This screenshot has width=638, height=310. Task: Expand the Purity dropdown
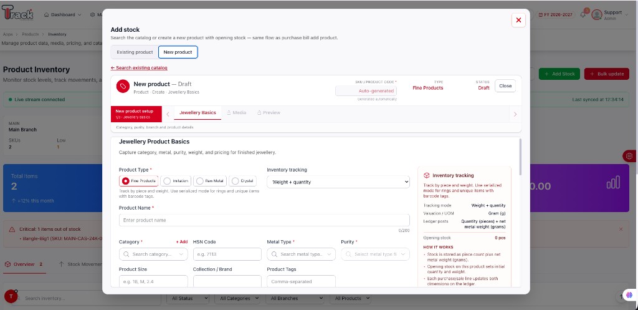pyautogui.click(x=403, y=254)
